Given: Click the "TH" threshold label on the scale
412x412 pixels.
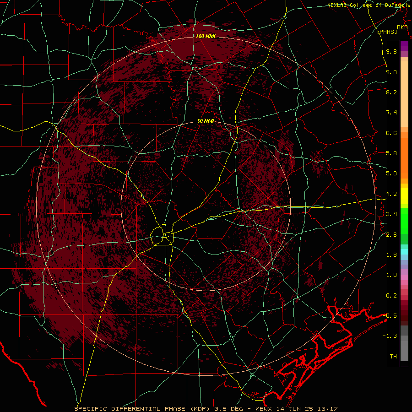Looking at the screenshot, I should click(x=393, y=357).
